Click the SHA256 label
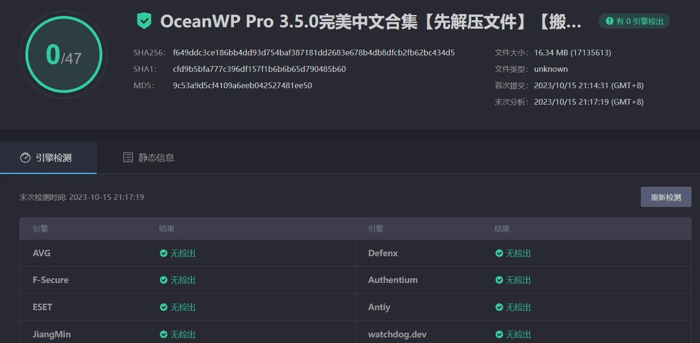Screen dimensions: 700x343 (150, 53)
